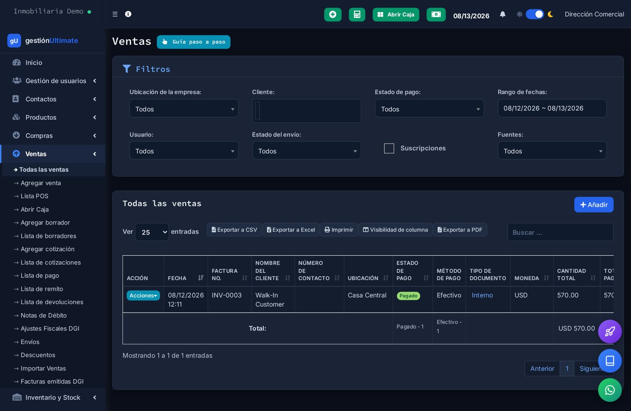Screen dimensions: 631x411
Task: Toggle the dark theme switch
Action: 535,14
